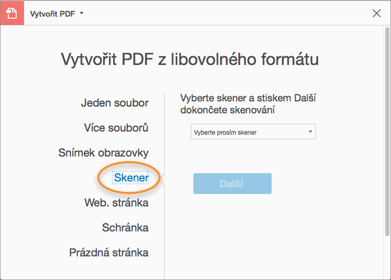Screen dimensions: 391x280
Task: Click the empty title bar area
Action: [x=223, y=13]
